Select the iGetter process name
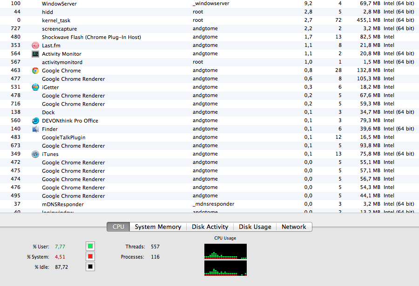The height and width of the screenshot is (286, 419). [x=50, y=87]
